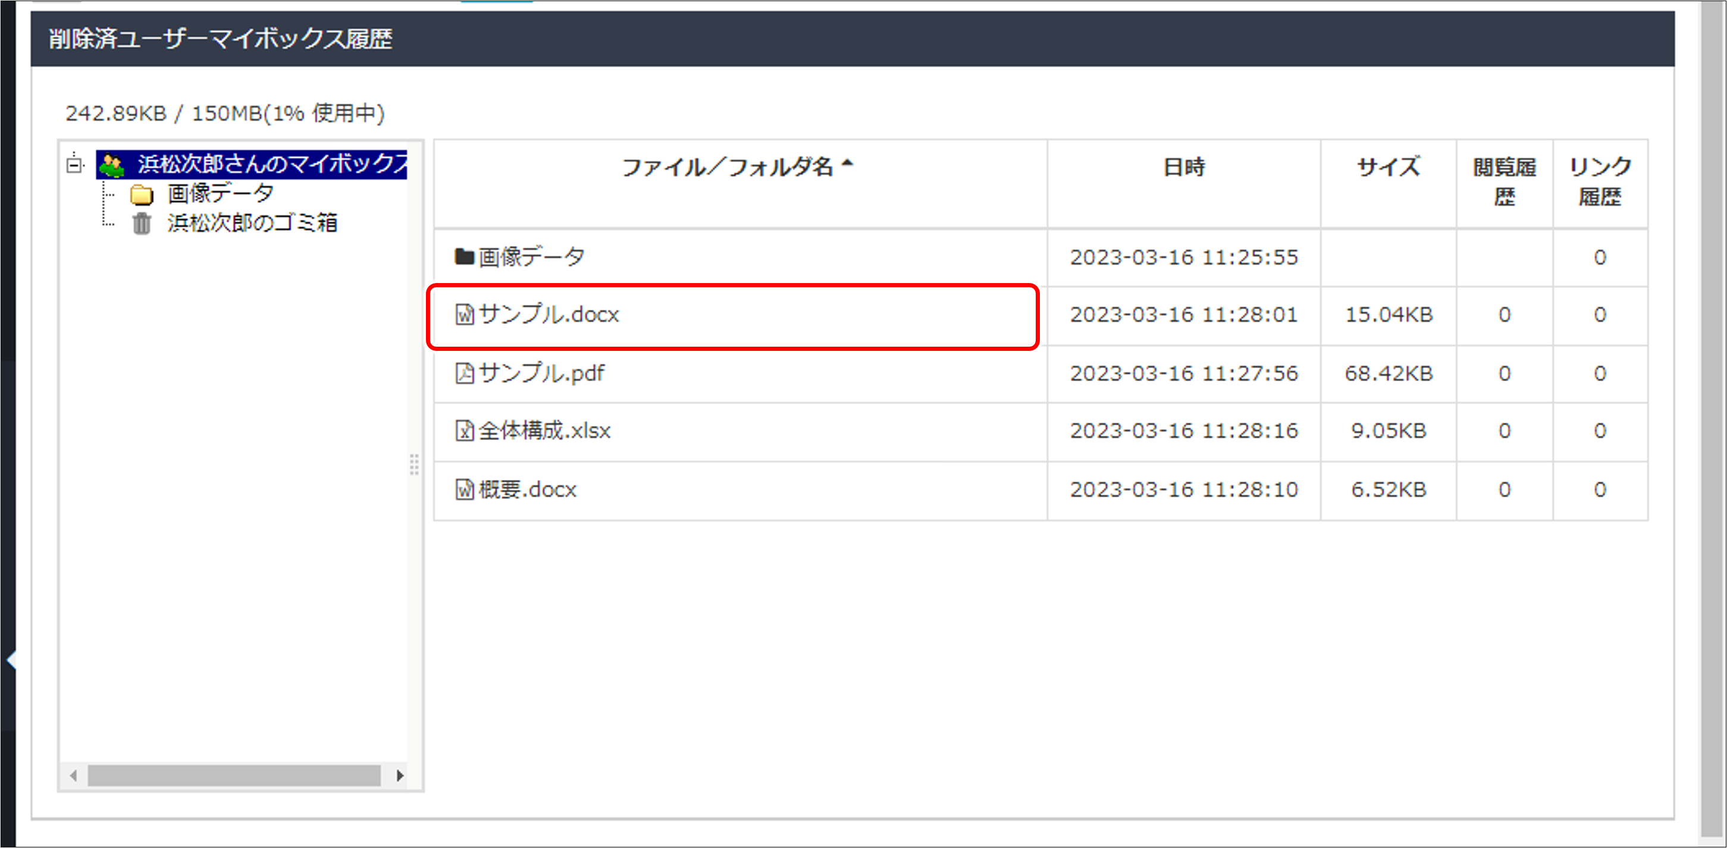
Task: Open the 画像データ folder row in list
Action: [531, 257]
